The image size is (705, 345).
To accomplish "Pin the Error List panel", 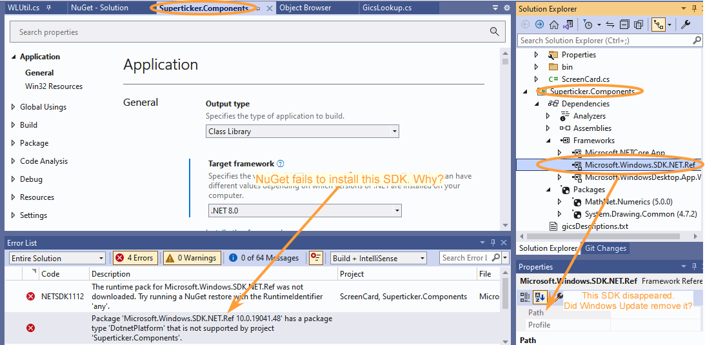I will pyautogui.click(x=493, y=242).
